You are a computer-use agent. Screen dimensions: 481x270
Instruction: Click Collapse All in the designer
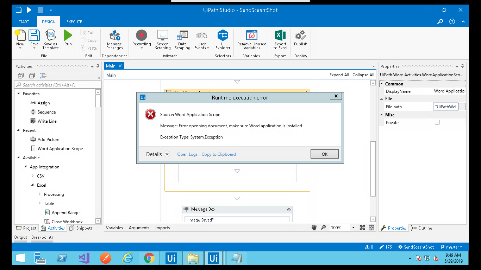[x=363, y=75]
